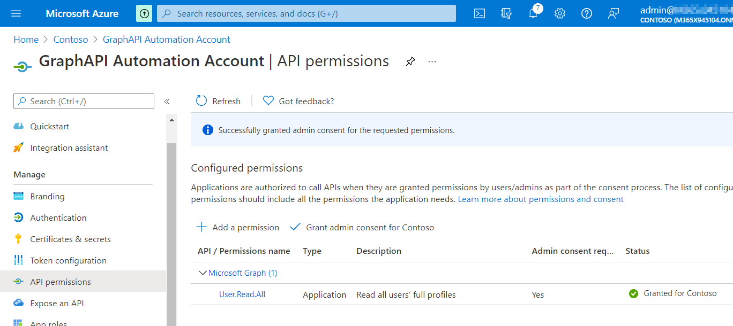Open the Help question mark
Viewport: 733px width, 326px height.
[x=587, y=13]
